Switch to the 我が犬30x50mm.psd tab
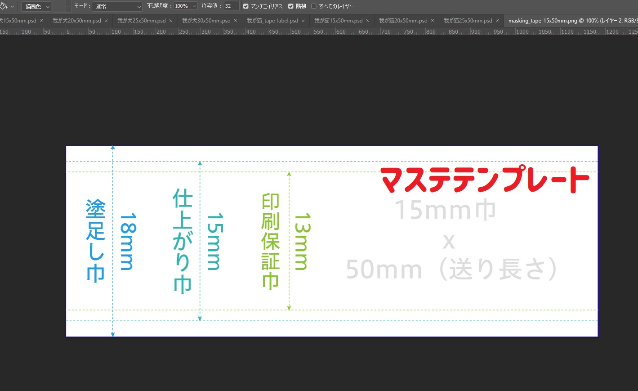This screenshot has height=391, width=638. tap(206, 21)
